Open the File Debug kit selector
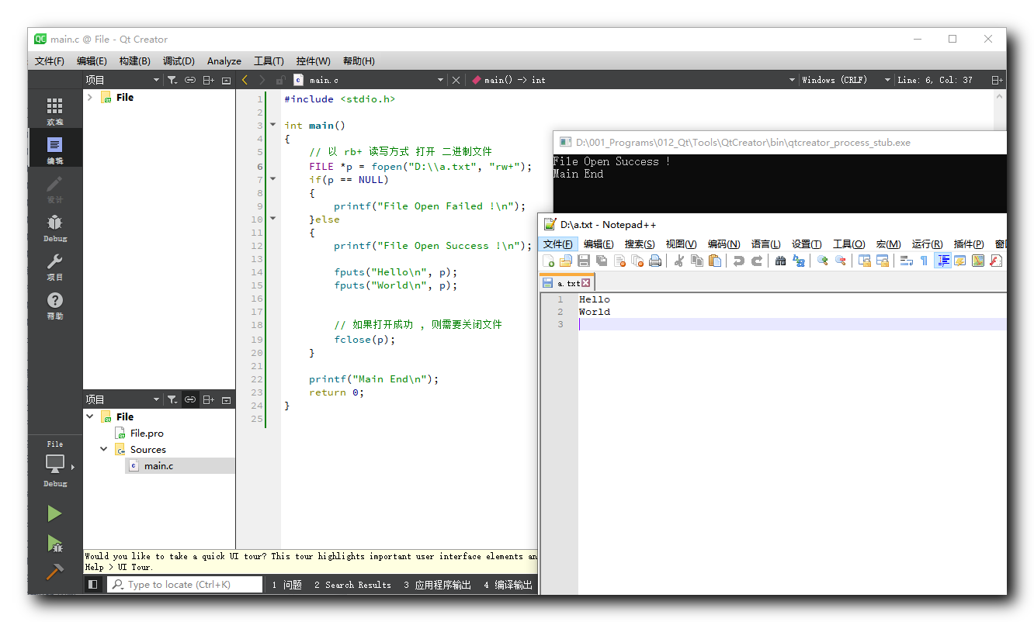 coord(55,464)
